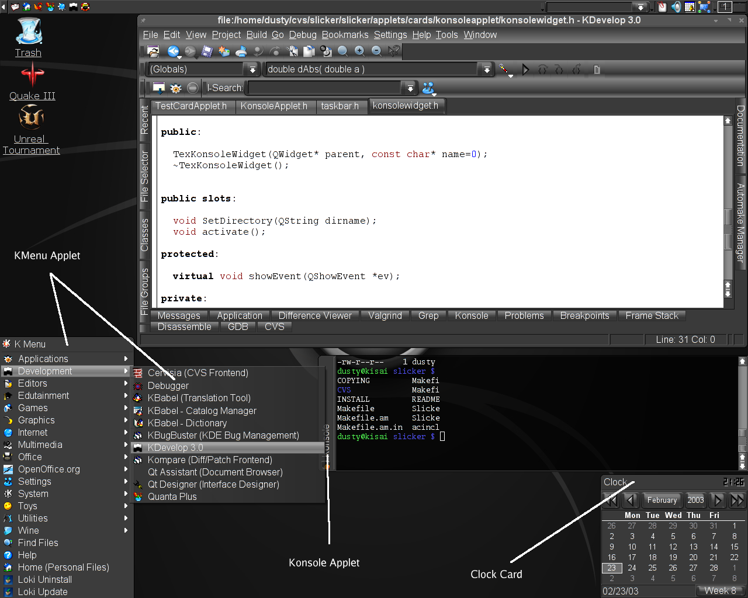Click the What's This help pointer icon
Viewport: 748px width, 598px height.
coord(394,51)
